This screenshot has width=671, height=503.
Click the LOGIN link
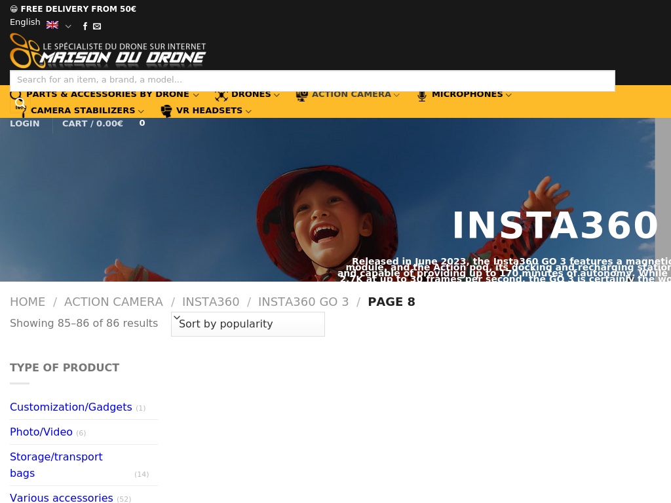pos(25,124)
